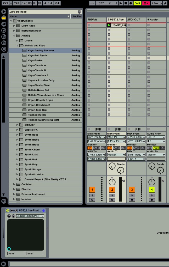Set track 4 Monitor to In
The width and height of the screenshot is (169, 267).
[x=149, y=148]
